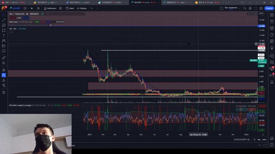The height and width of the screenshot is (154, 275).
Task: Toggle percent scale on the price axis
Action: (x=254, y=139)
